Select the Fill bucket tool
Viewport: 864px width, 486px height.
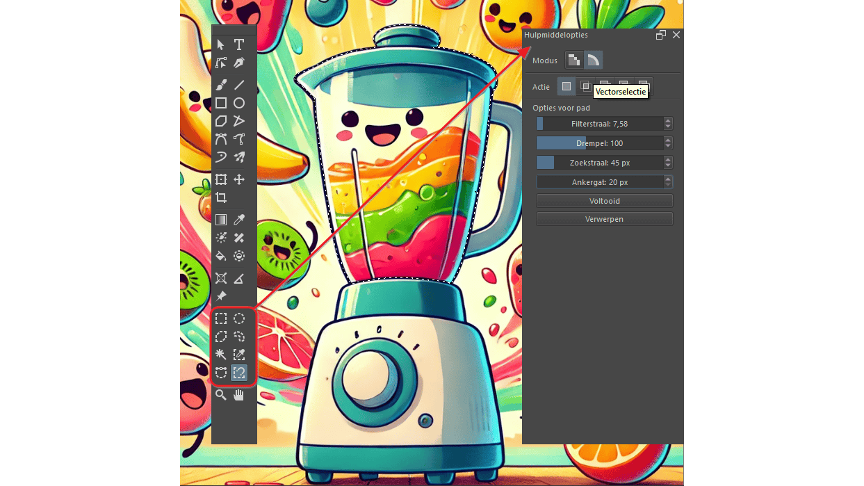pos(221,256)
